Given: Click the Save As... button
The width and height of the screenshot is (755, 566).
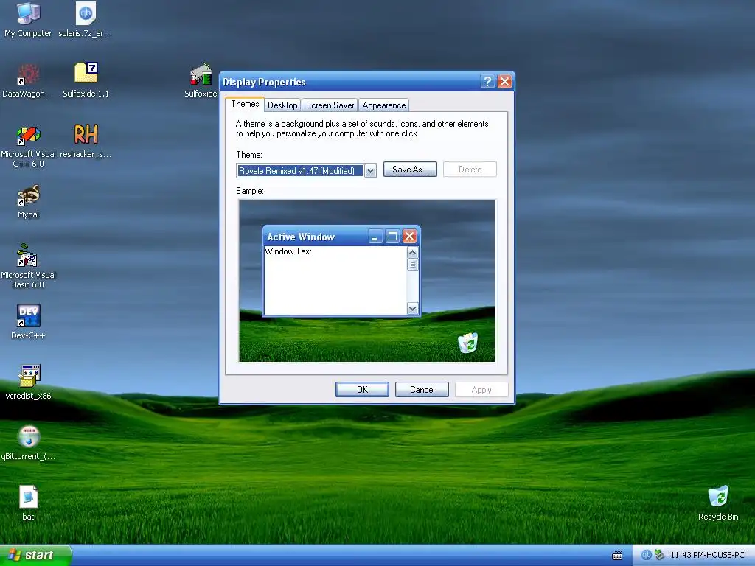Looking at the screenshot, I should (x=410, y=170).
